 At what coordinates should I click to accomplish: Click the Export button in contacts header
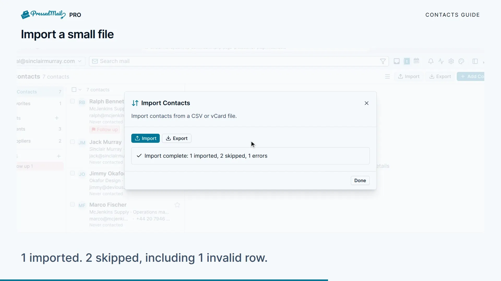(440, 76)
